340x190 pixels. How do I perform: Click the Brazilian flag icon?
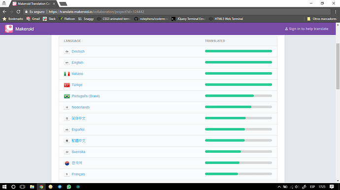point(67,96)
